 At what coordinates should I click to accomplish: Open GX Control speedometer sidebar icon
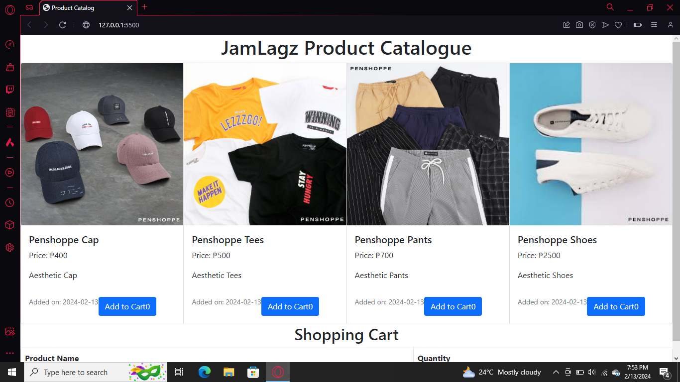coord(10,45)
